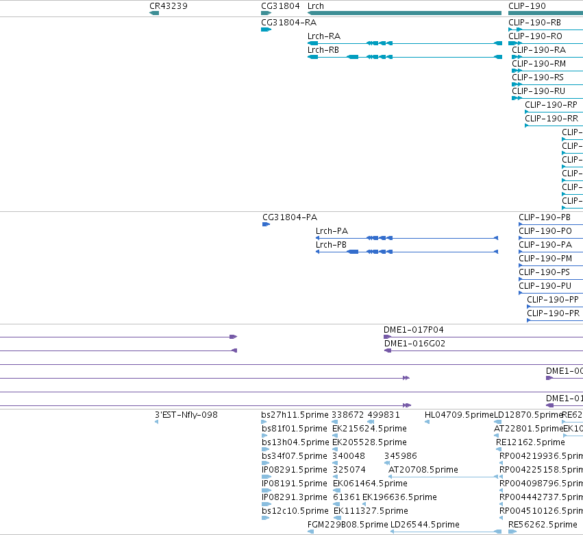The height and width of the screenshot is (535, 583).
Task: Open the CLIP-190 gene label
Action: 527,6
